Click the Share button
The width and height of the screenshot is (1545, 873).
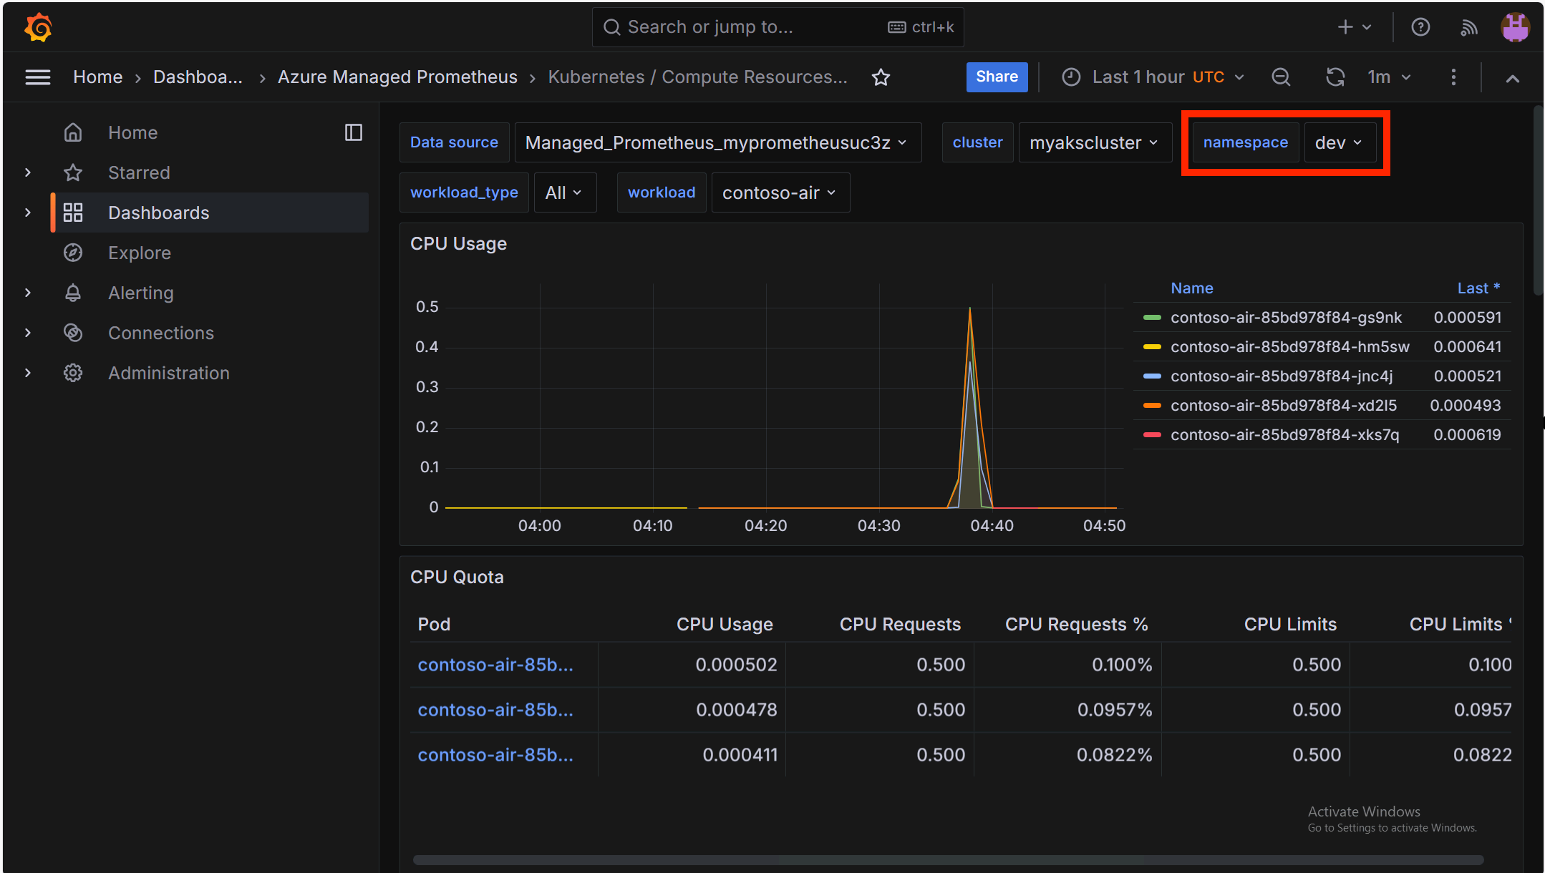997,77
